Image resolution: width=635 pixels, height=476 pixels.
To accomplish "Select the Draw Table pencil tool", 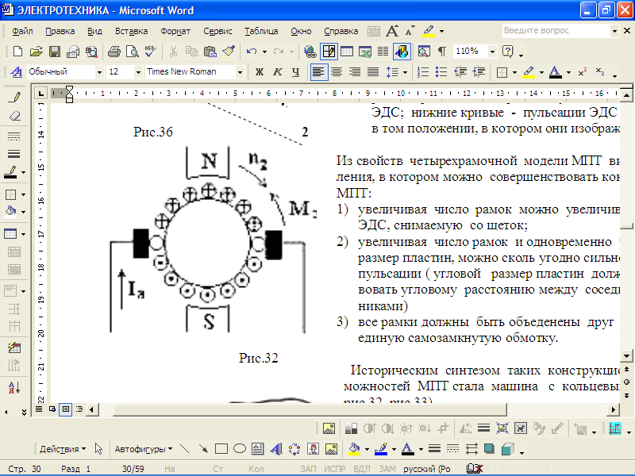I will point(14,97).
